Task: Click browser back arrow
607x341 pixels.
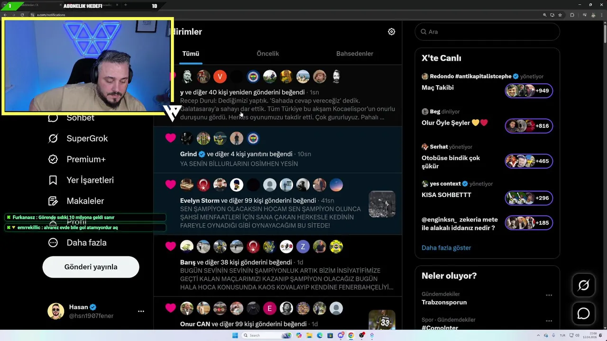Action: pos(5,15)
